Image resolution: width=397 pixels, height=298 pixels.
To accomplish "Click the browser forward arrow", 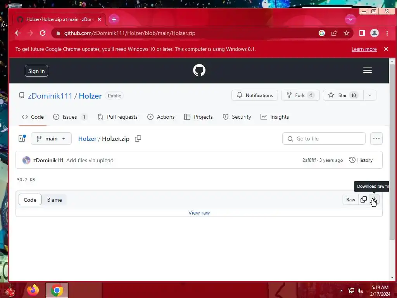I will pyautogui.click(x=30, y=33).
